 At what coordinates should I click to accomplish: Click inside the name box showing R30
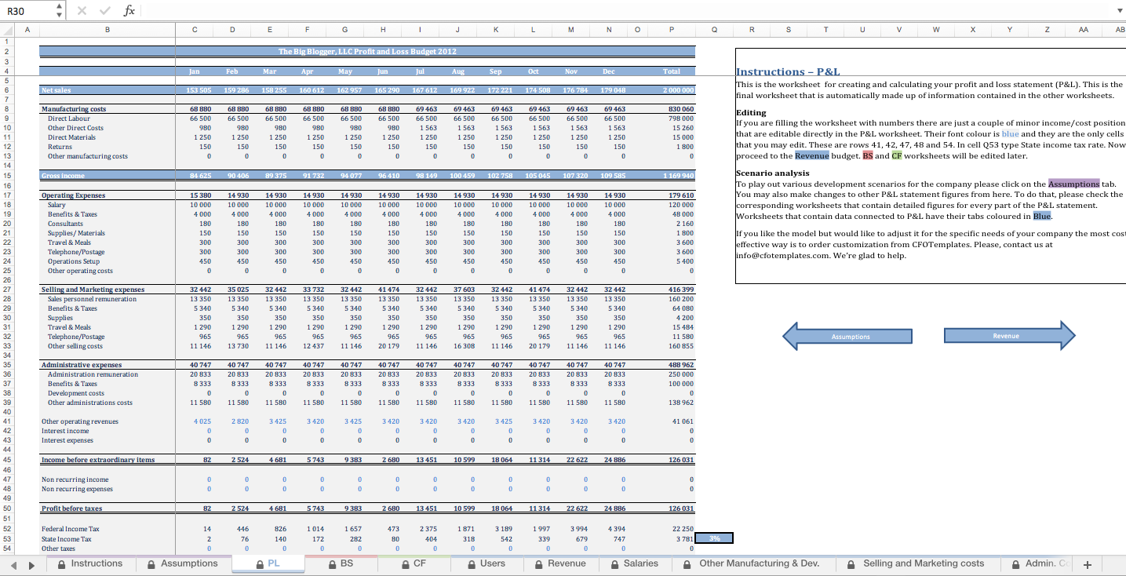click(28, 11)
